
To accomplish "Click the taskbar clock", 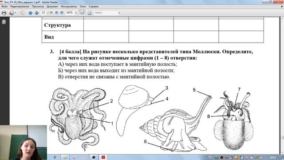I will point(273,157).
